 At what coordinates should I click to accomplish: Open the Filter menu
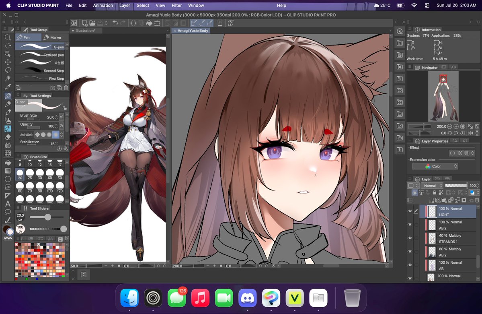pos(176,5)
